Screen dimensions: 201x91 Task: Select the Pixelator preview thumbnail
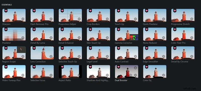coord(14,34)
